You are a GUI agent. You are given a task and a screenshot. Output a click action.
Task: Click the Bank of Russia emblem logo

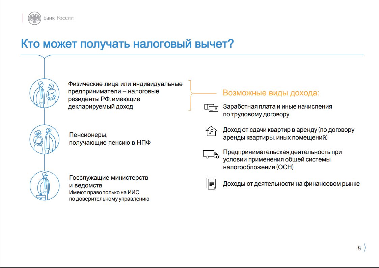34,18
